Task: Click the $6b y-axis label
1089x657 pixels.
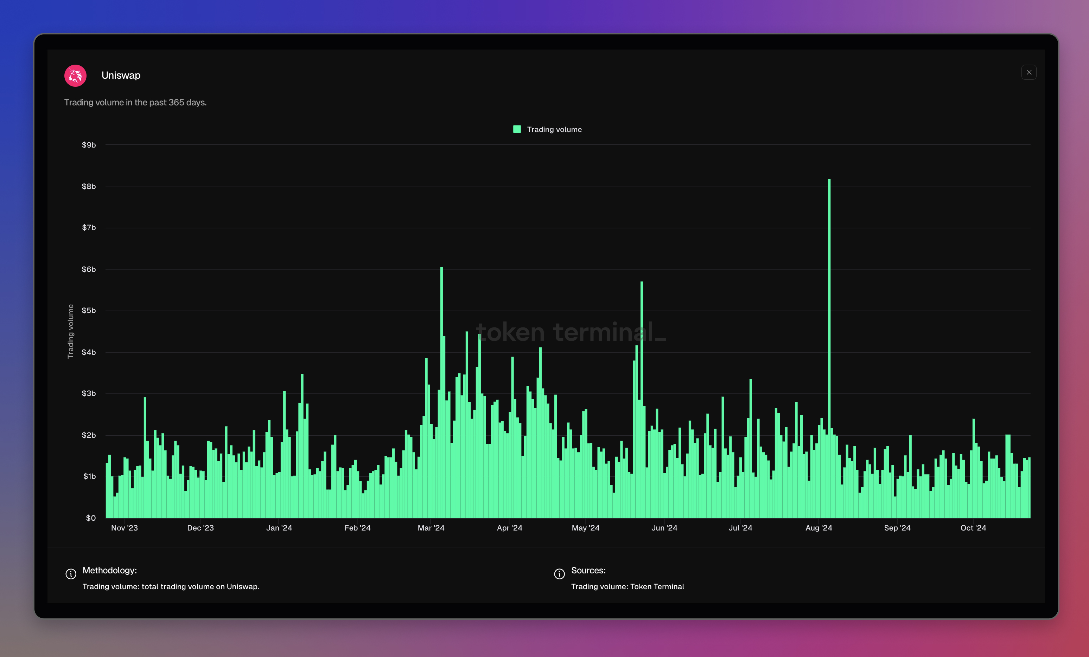Action: point(89,269)
